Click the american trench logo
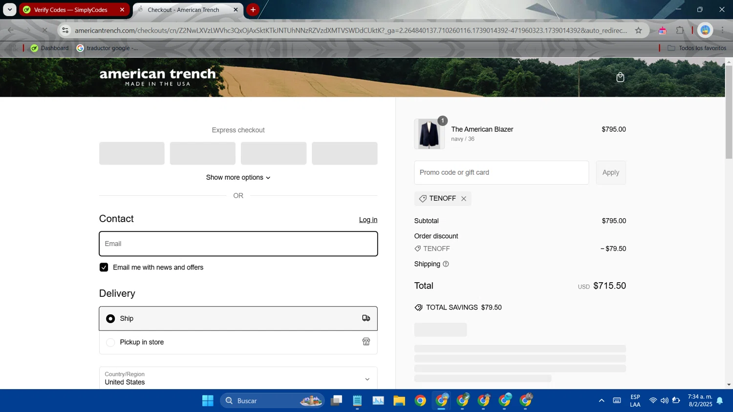The height and width of the screenshot is (412, 733). coord(157,77)
